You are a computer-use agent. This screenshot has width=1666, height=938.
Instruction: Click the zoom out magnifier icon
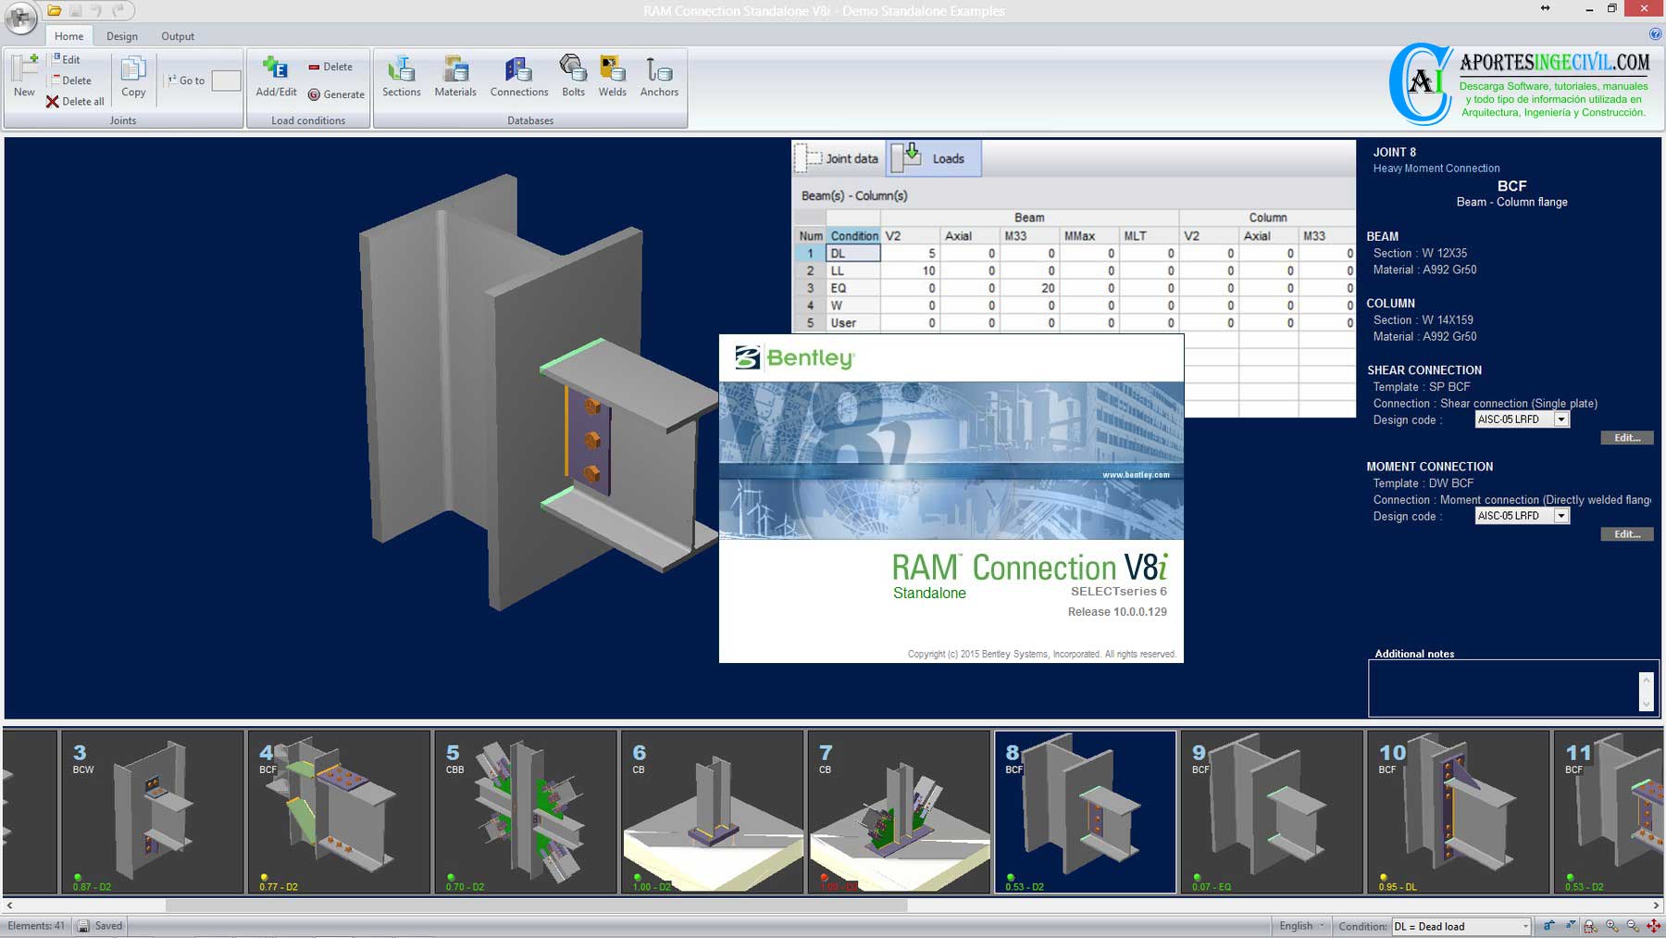(x=1633, y=926)
